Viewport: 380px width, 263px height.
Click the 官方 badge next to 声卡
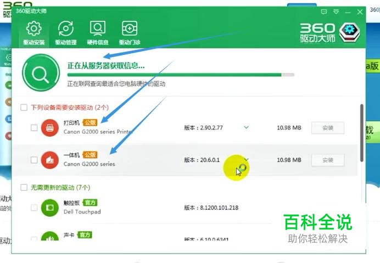85,235
